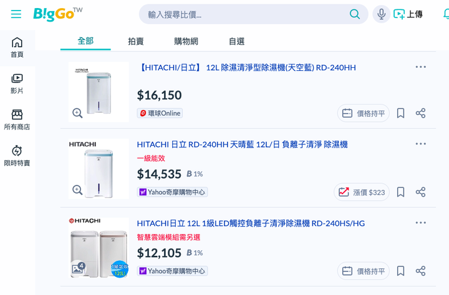Bookmark the $14,535 Yahoo listing
Screen dimensions: 449x295
tap(400, 192)
